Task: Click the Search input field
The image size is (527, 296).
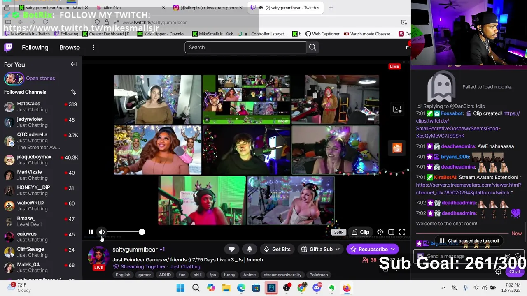Action: (x=245, y=47)
